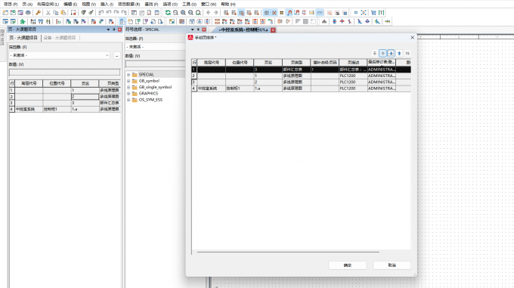Open the pages panel header dropdown arrow
The image size is (514, 288).
108,29
